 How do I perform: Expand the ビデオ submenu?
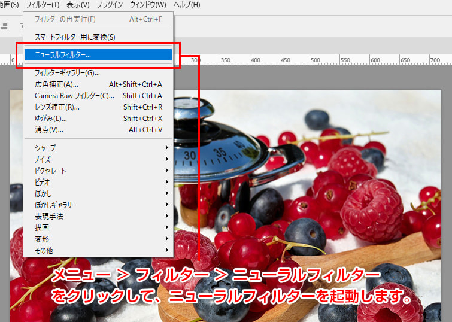click(x=98, y=182)
